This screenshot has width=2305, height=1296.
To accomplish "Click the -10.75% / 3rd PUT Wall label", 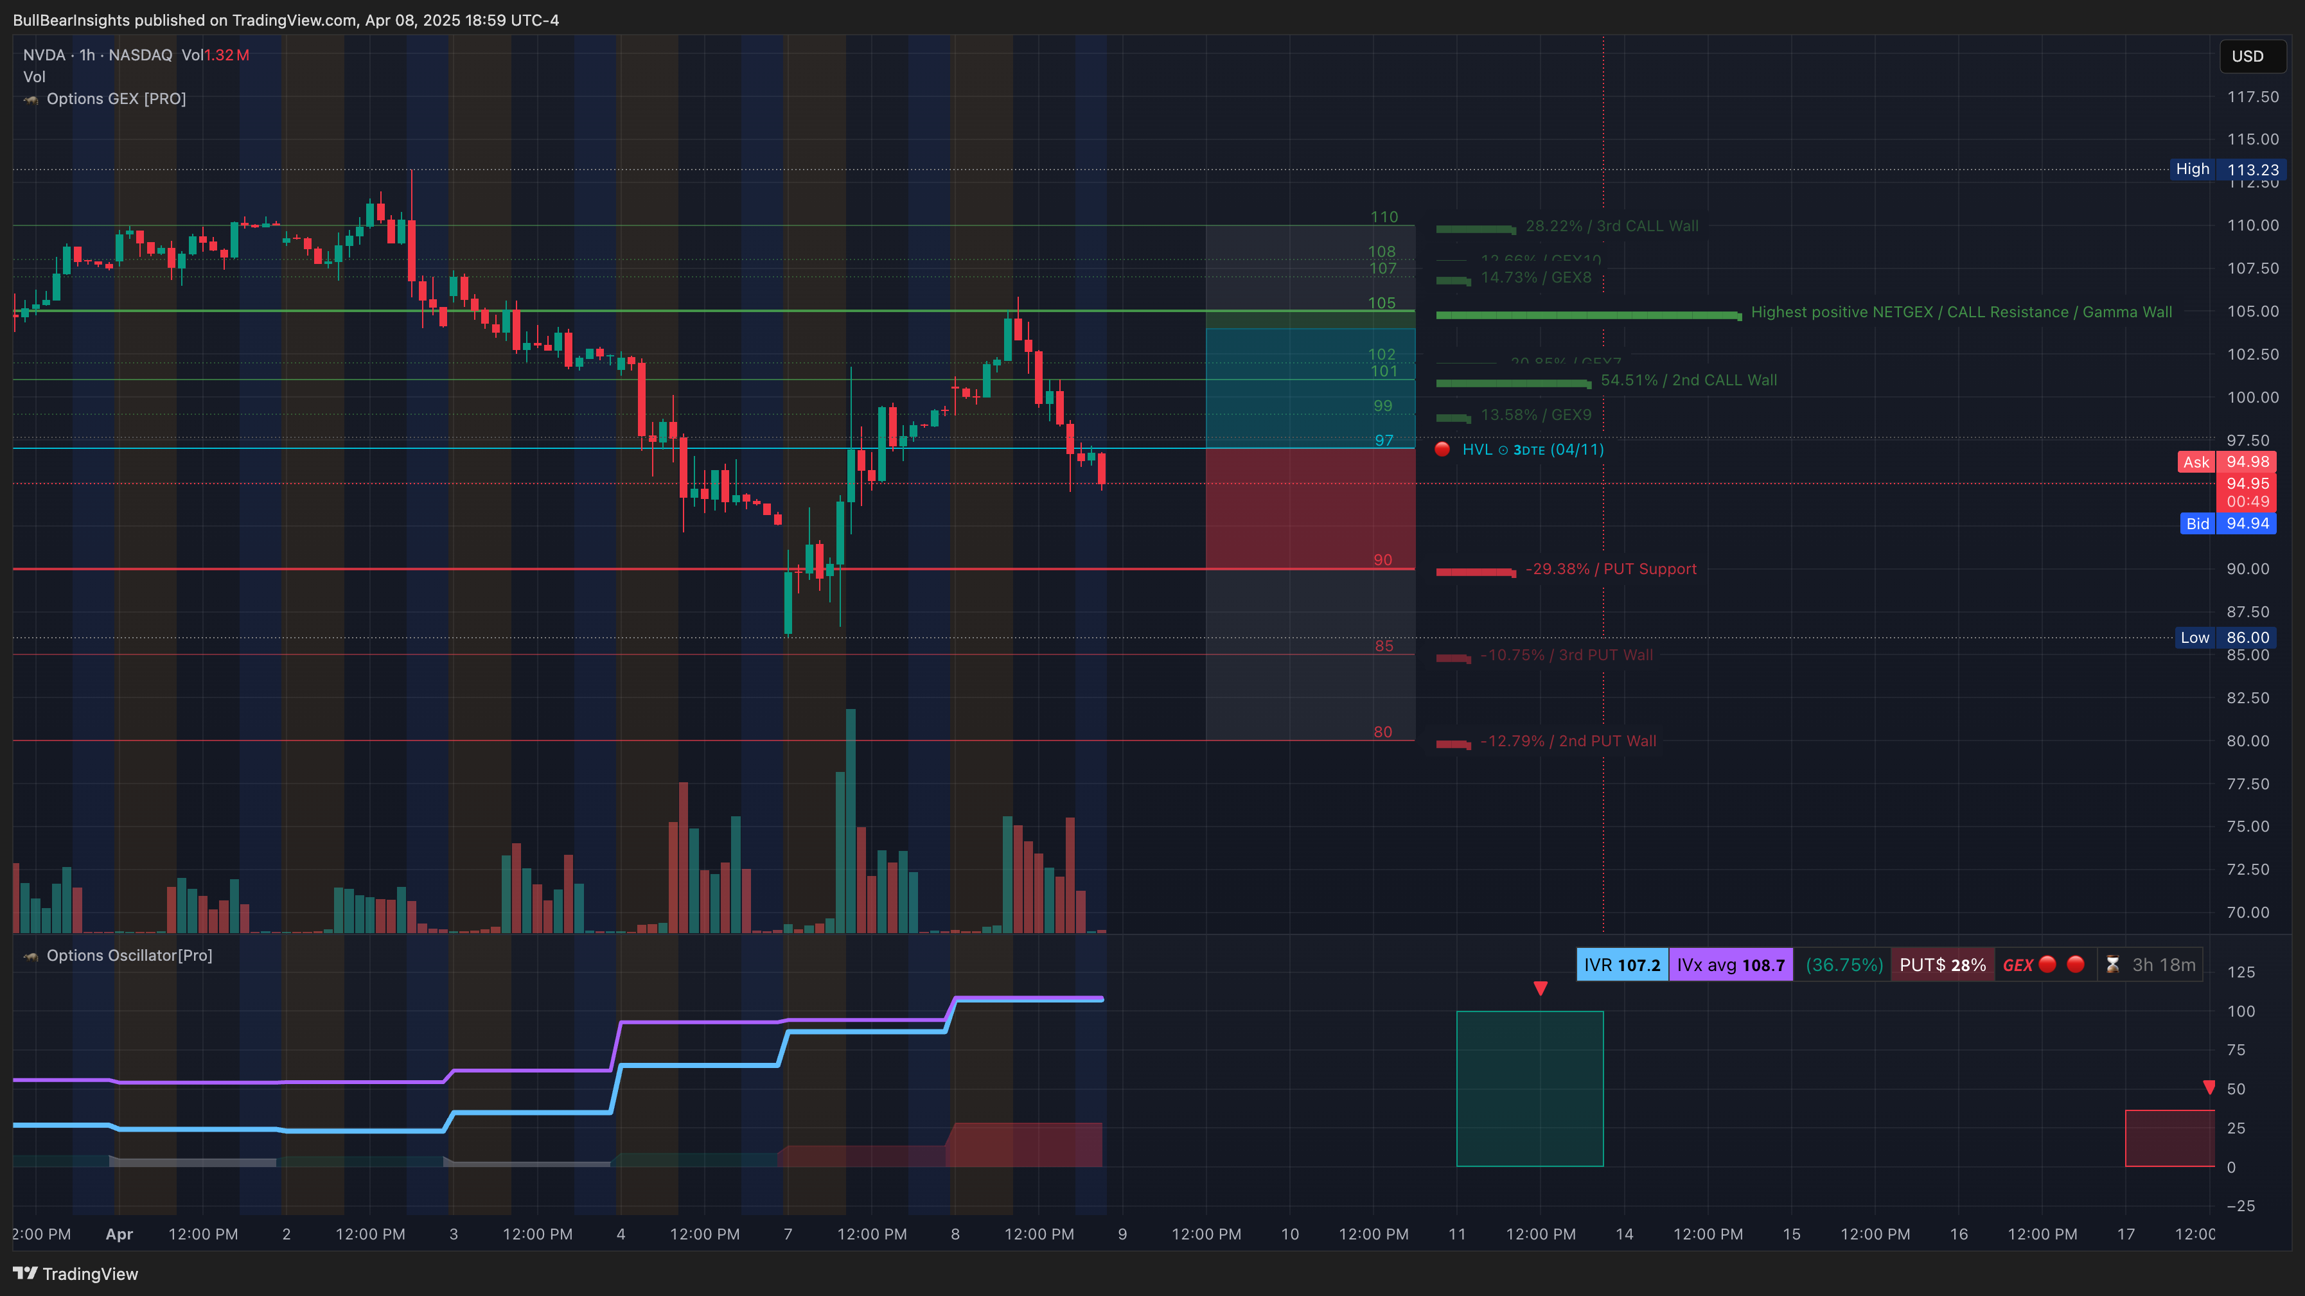I will [x=1566, y=654].
